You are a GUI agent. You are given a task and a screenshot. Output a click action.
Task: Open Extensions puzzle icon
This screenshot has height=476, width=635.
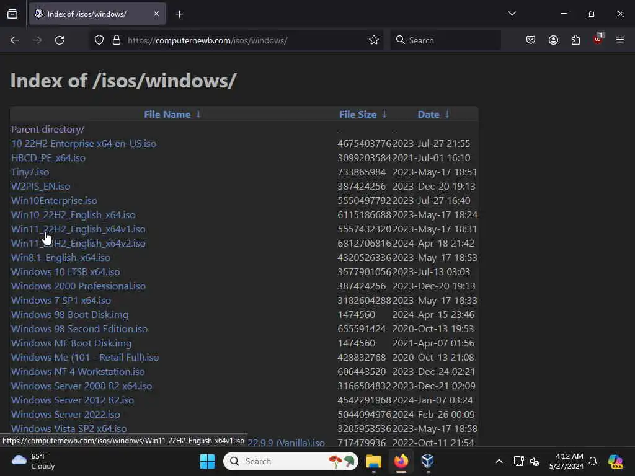coord(575,40)
